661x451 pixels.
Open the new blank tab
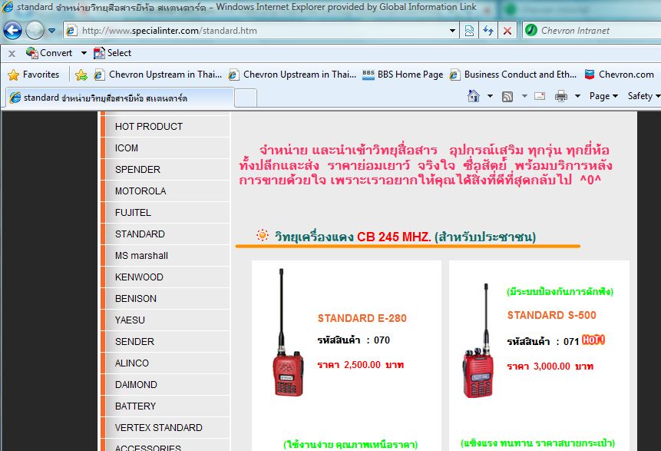(246, 98)
